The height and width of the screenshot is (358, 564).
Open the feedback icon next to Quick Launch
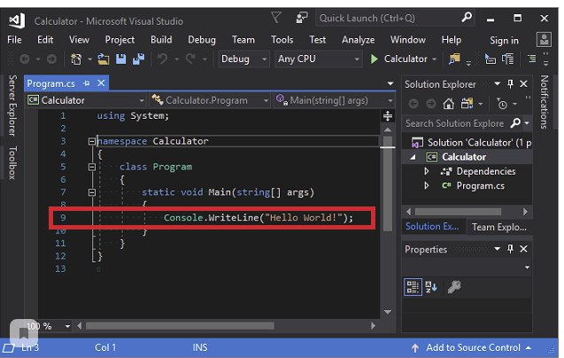(x=301, y=18)
